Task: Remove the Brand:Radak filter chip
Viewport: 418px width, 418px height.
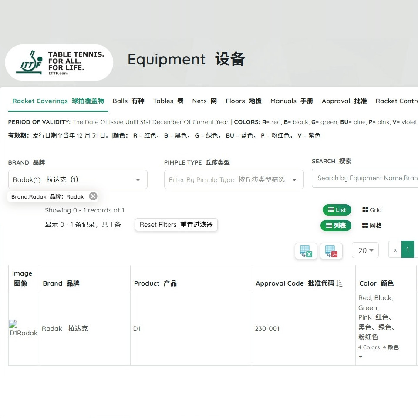Action: (93, 196)
